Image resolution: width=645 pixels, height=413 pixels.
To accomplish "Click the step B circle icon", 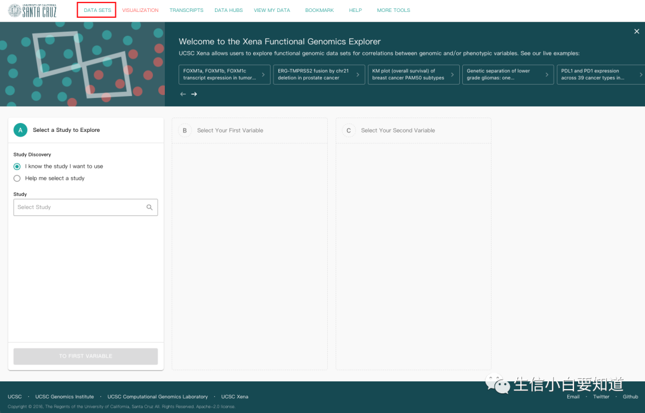I will (185, 130).
